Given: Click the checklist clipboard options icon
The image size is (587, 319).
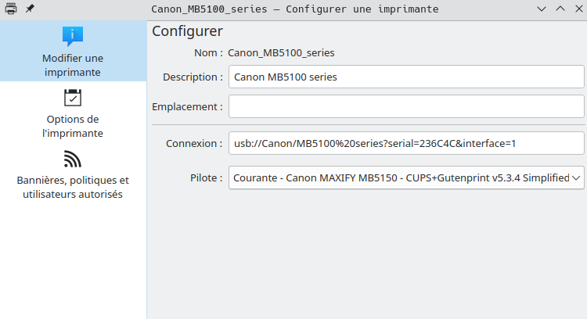Looking at the screenshot, I should [73, 98].
